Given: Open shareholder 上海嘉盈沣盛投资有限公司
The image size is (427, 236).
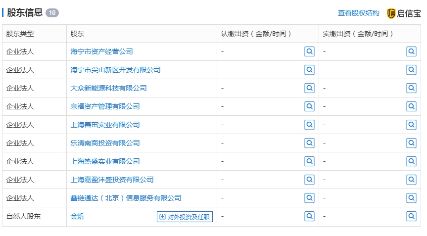Looking at the screenshot, I should [112, 180].
